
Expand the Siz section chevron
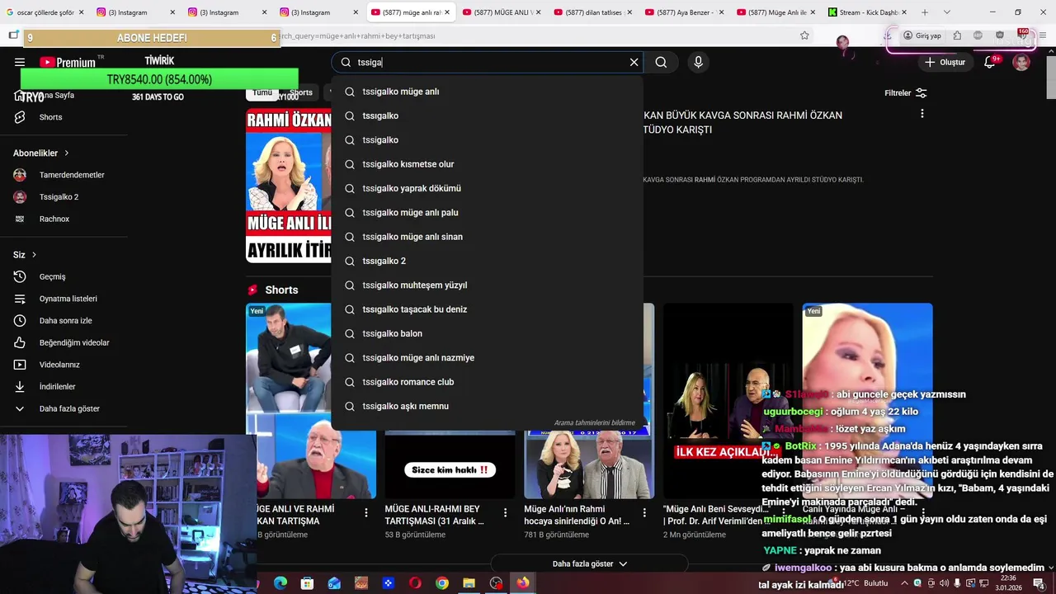[34, 255]
